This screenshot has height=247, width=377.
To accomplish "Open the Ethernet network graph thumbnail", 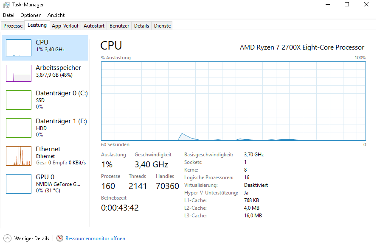I will pos(19,156).
